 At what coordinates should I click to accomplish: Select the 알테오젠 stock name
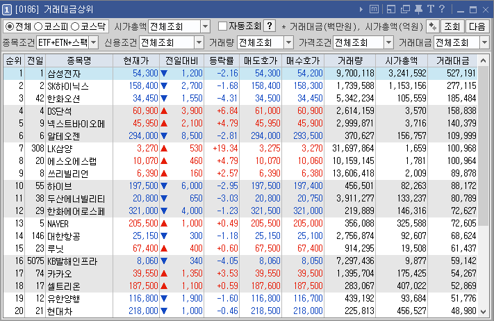pos(64,136)
